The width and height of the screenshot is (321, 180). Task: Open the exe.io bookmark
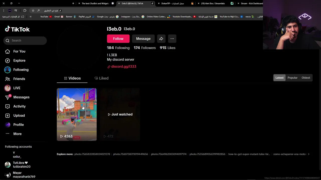click(250, 17)
